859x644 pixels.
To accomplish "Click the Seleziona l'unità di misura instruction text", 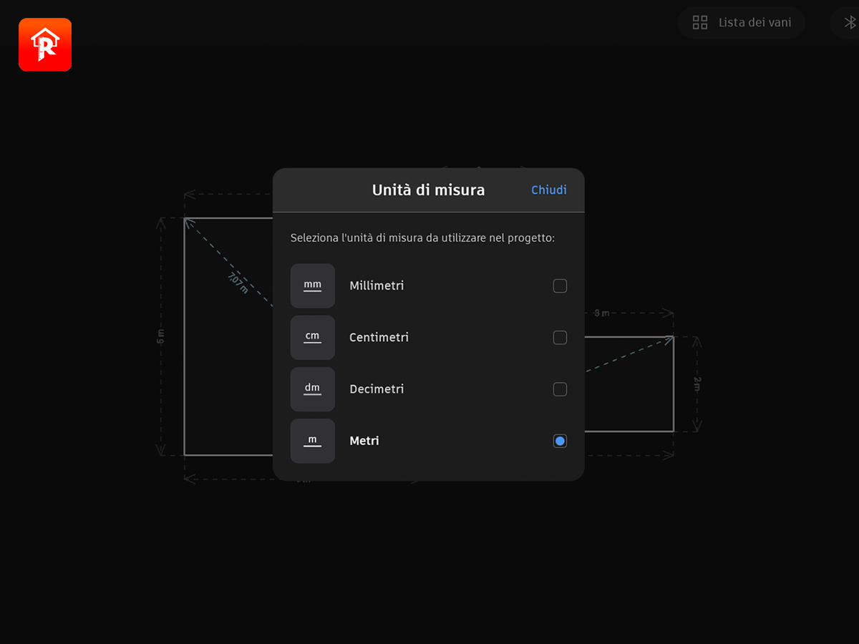I will pyautogui.click(x=422, y=238).
